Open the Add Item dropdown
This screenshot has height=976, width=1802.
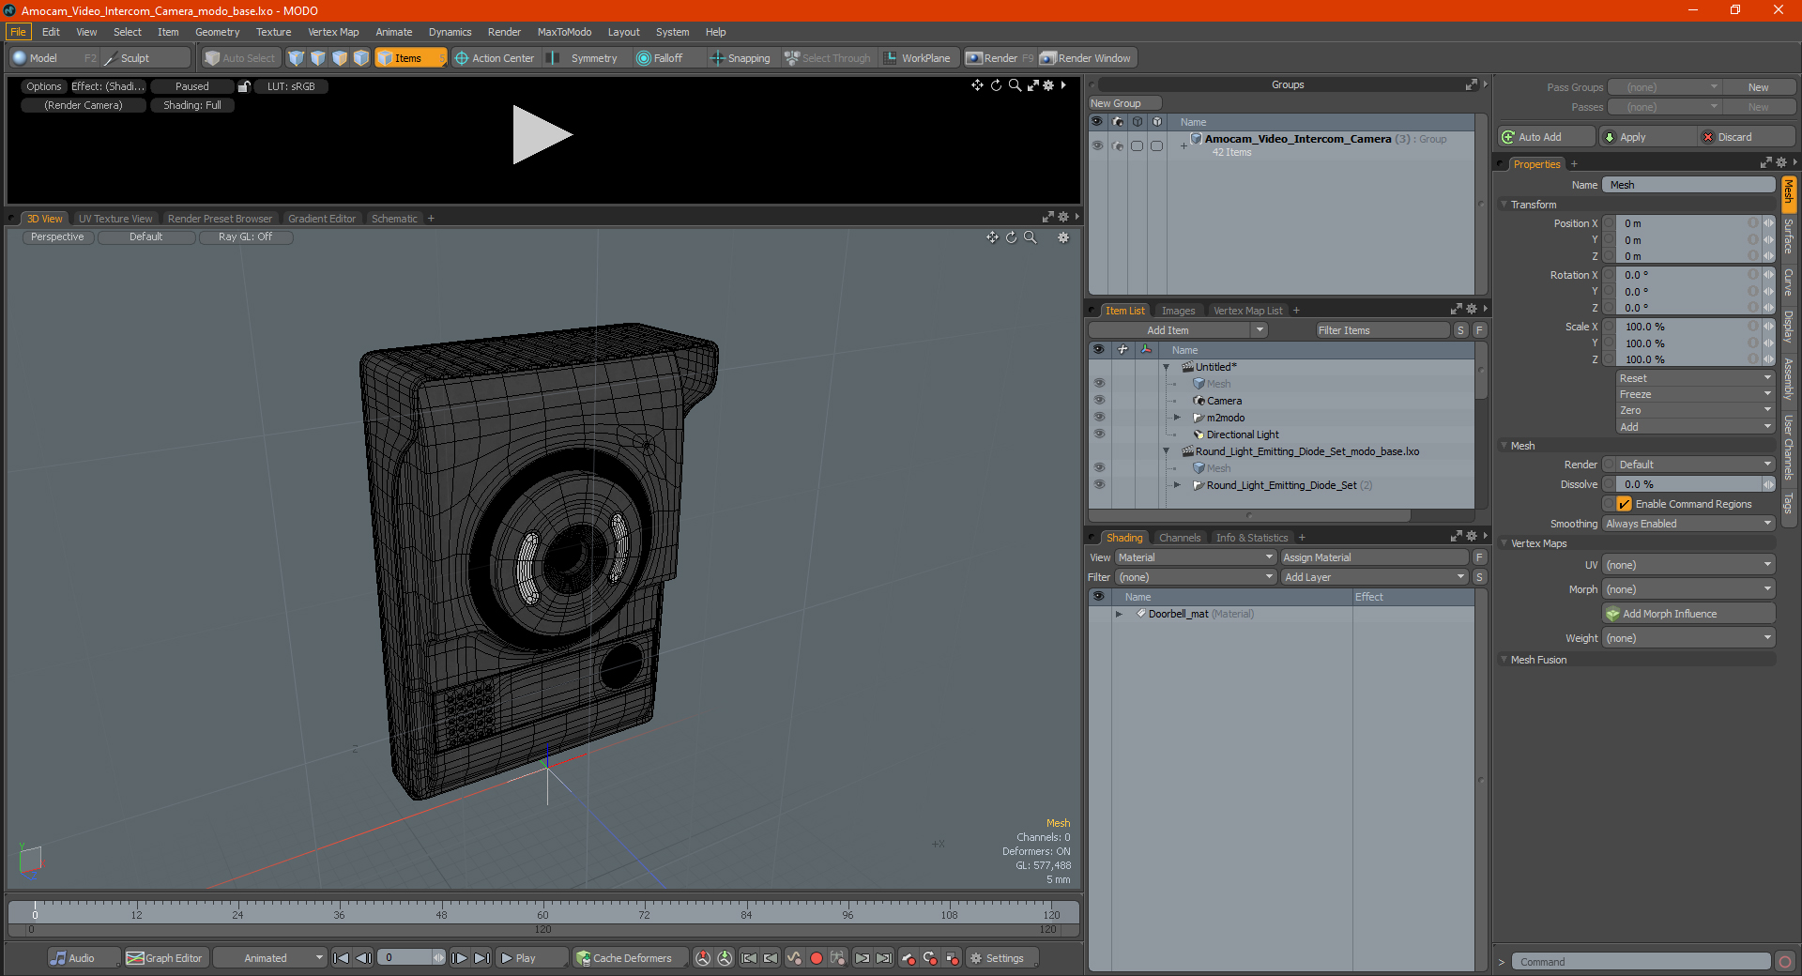(x=1178, y=330)
